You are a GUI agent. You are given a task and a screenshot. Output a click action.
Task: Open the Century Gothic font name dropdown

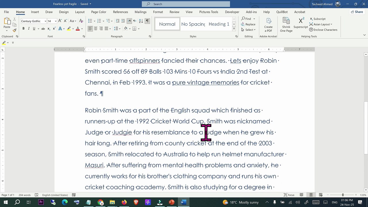tap(45, 21)
